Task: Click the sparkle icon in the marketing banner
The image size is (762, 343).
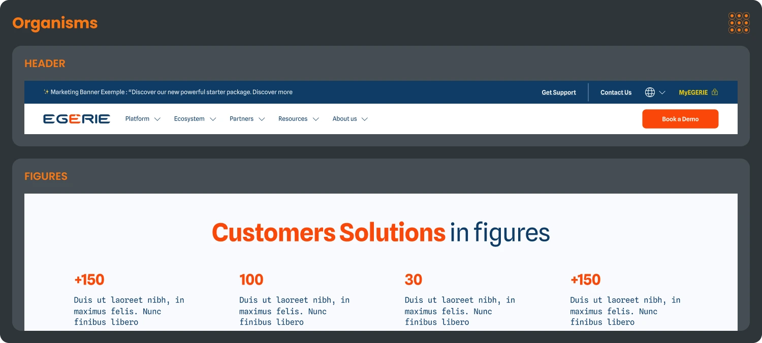Action: pyautogui.click(x=45, y=92)
